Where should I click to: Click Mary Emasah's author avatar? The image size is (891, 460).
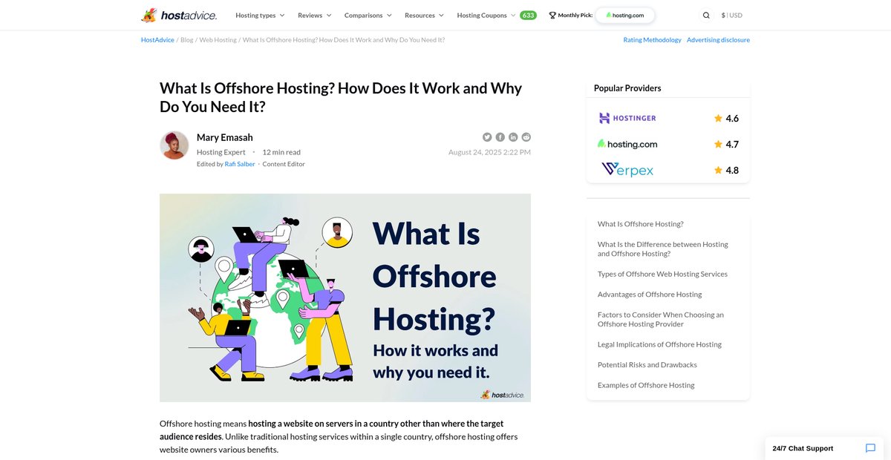pyautogui.click(x=174, y=145)
